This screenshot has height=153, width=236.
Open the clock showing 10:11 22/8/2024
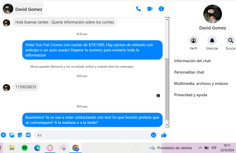227,148
